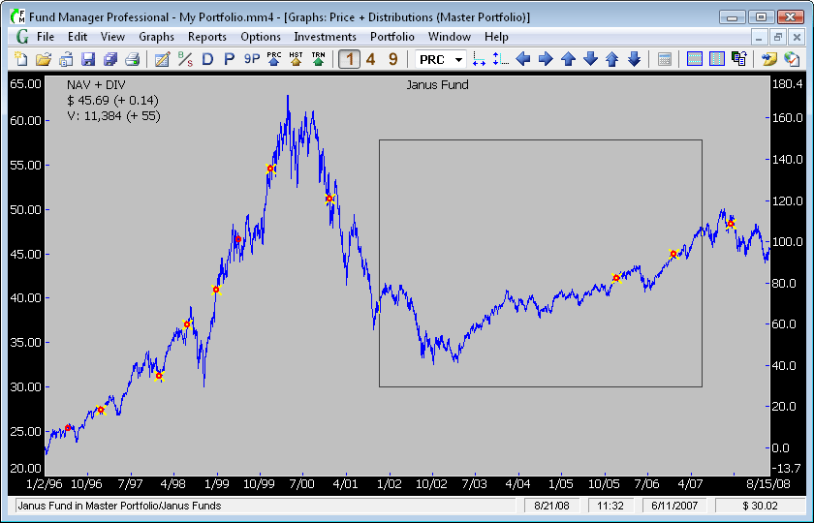Screen dimensions: 814x523
Task: Click the Janus Fund graph title
Action: (437, 84)
